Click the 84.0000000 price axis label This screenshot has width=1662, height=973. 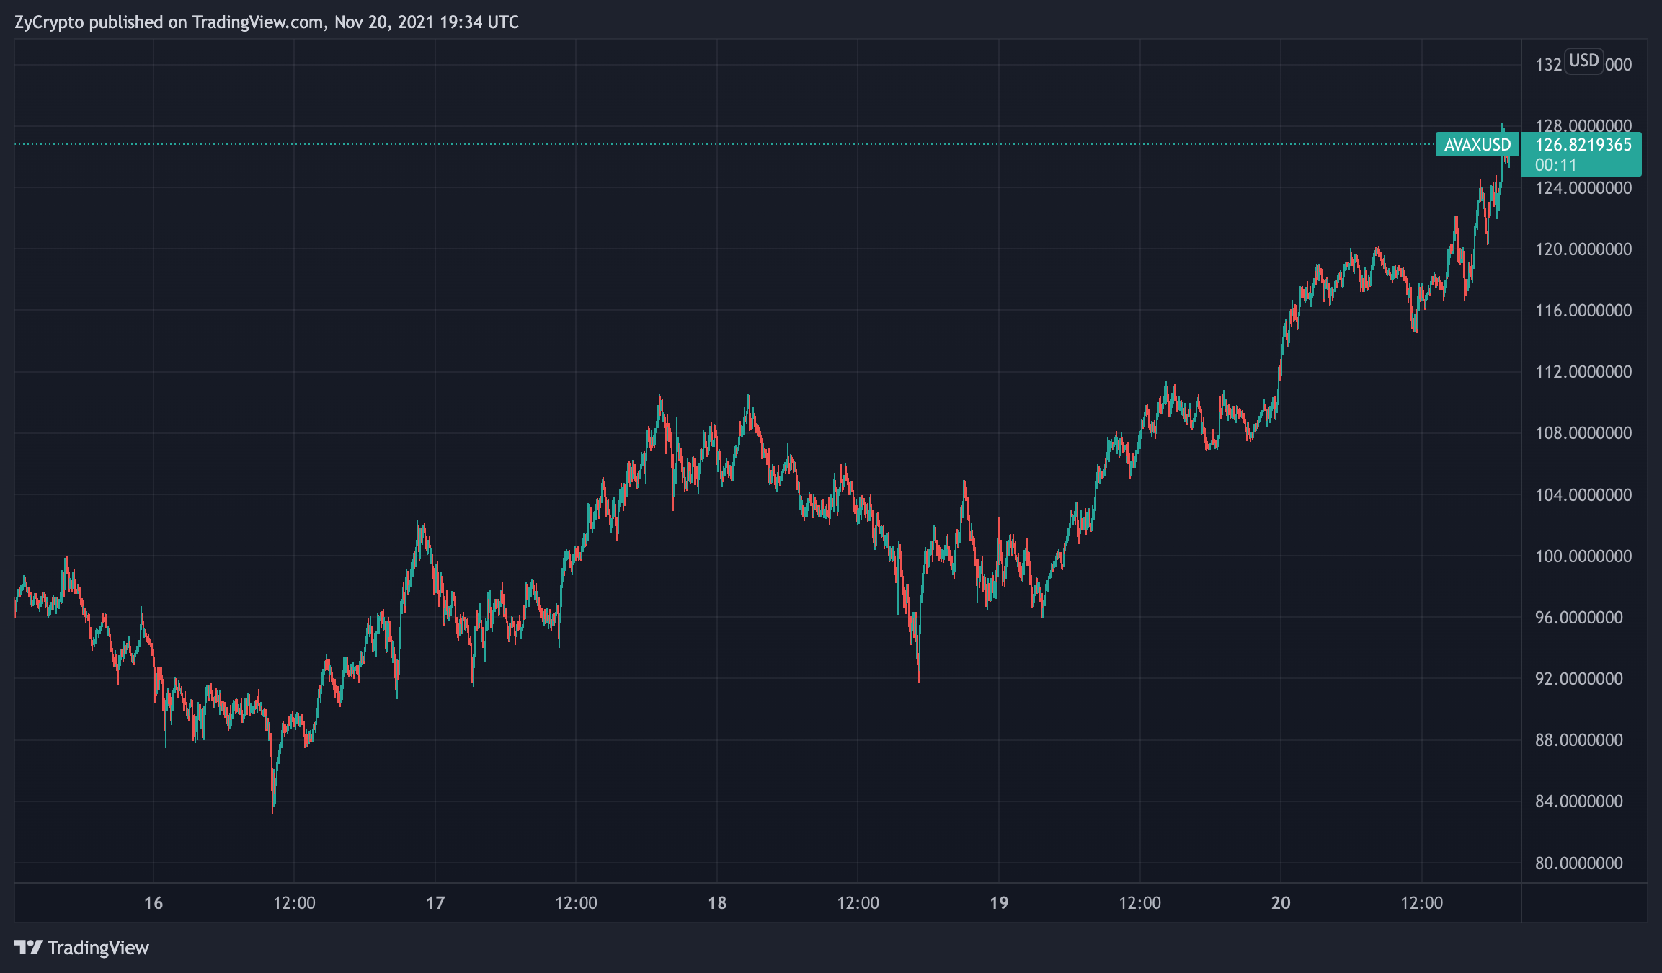tap(1578, 801)
